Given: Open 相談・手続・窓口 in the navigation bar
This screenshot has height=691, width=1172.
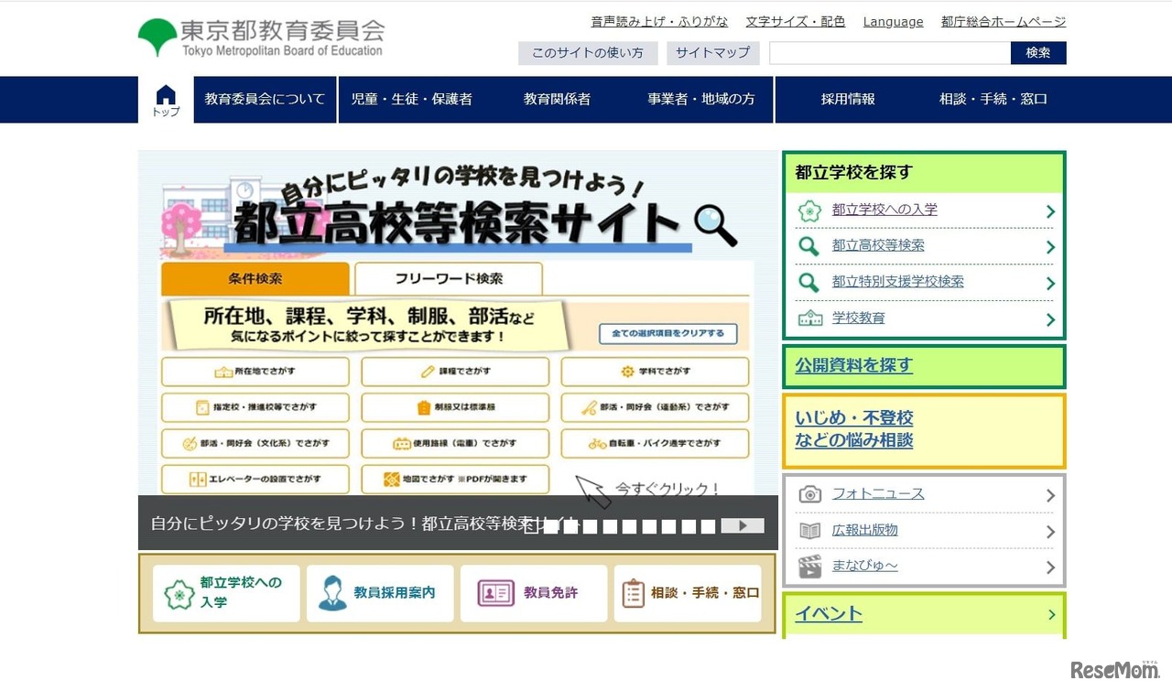Looking at the screenshot, I should click(x=993, y=100).
